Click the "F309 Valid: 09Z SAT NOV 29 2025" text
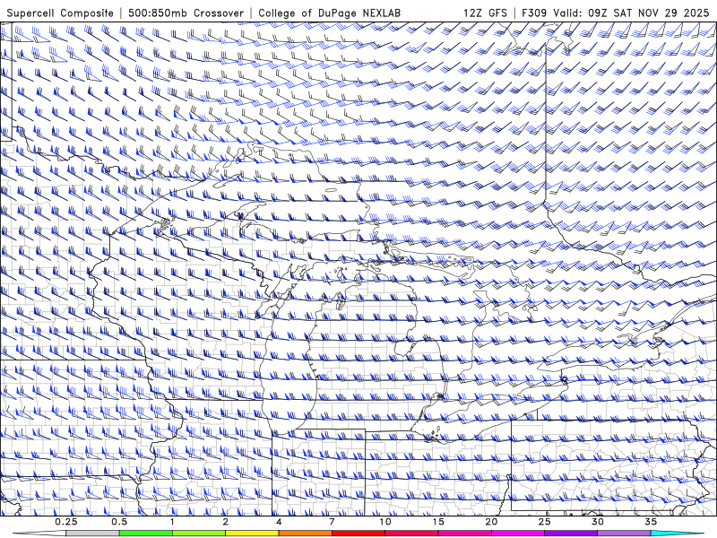This screenshot has width=717, height=538. click(616, 13)
